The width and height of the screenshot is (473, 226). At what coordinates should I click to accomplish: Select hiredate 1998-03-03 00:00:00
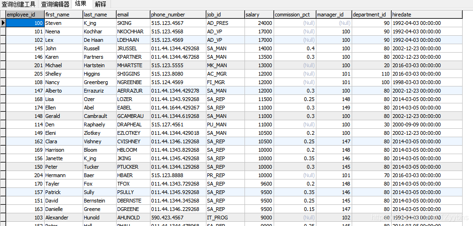(427, 82)
